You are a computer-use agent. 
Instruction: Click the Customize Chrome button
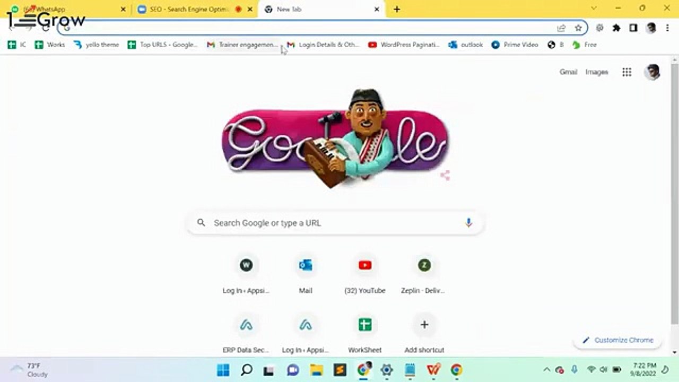pyautogui.click(x=617, y=340)
